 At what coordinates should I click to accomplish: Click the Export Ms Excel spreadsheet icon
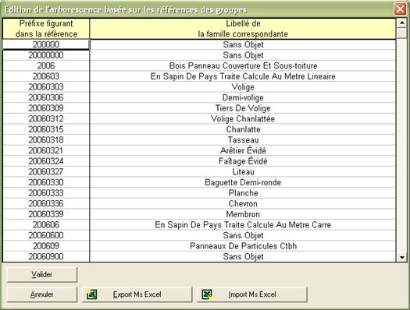coord(92,294)
